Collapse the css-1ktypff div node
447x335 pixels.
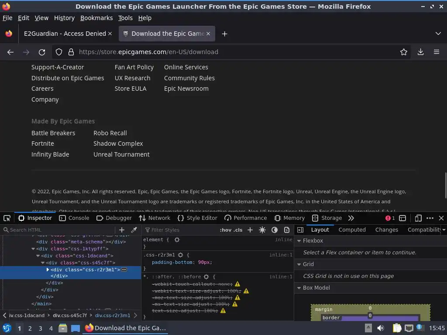pos(33,249)
